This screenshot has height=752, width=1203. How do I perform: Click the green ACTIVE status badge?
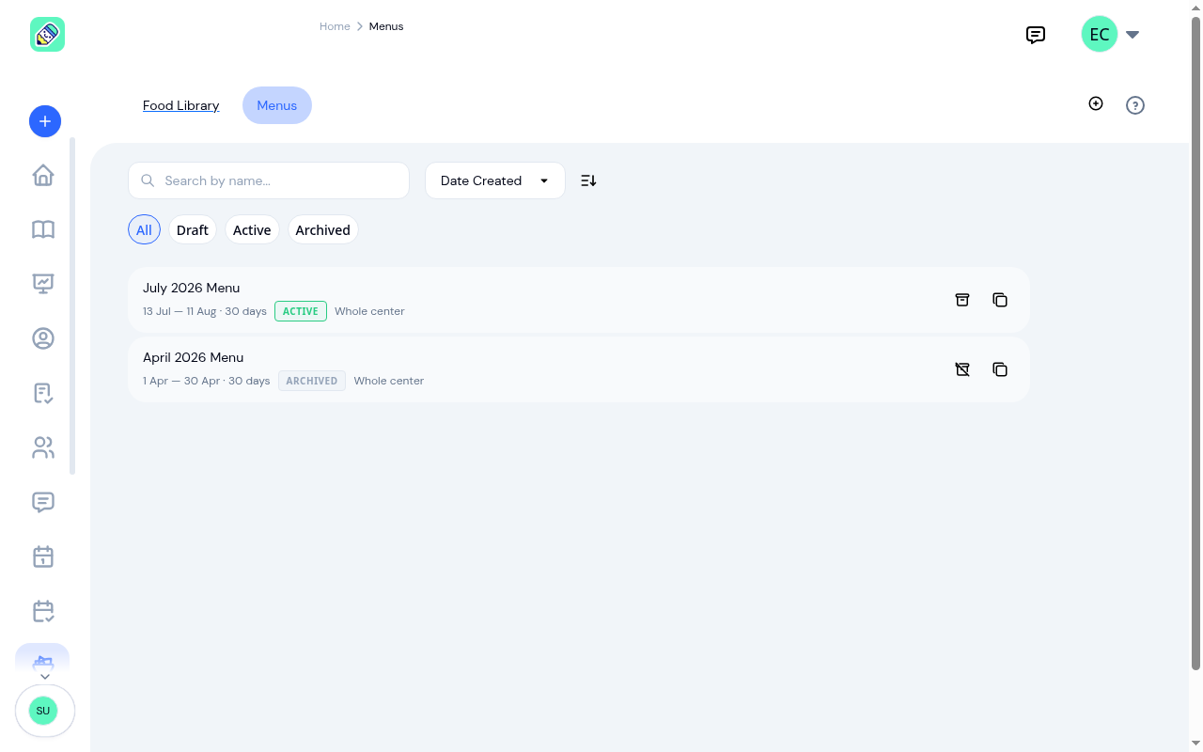(301, 311)
